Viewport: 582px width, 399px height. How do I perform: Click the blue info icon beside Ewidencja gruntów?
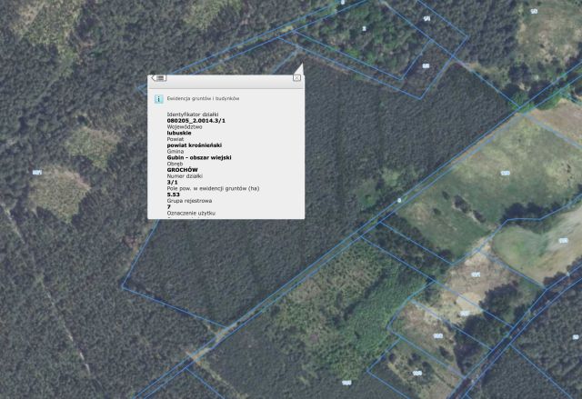(159, 99)
